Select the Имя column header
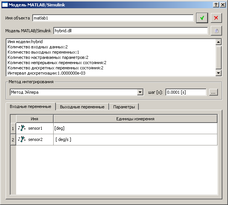228x205 pixels. [34, 119]
